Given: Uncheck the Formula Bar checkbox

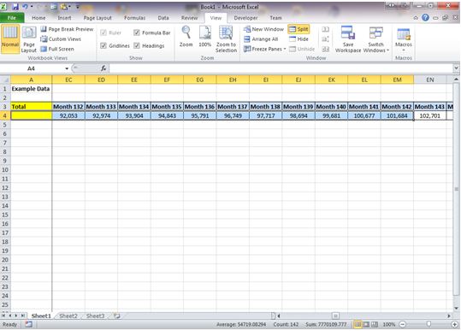Looking at the screenshot, I should (137, 33).
